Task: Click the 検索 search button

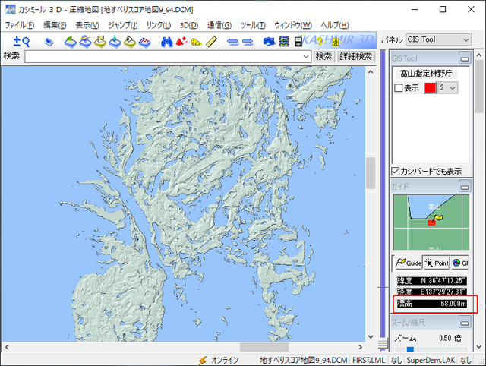Action: (x=323, y=56)
